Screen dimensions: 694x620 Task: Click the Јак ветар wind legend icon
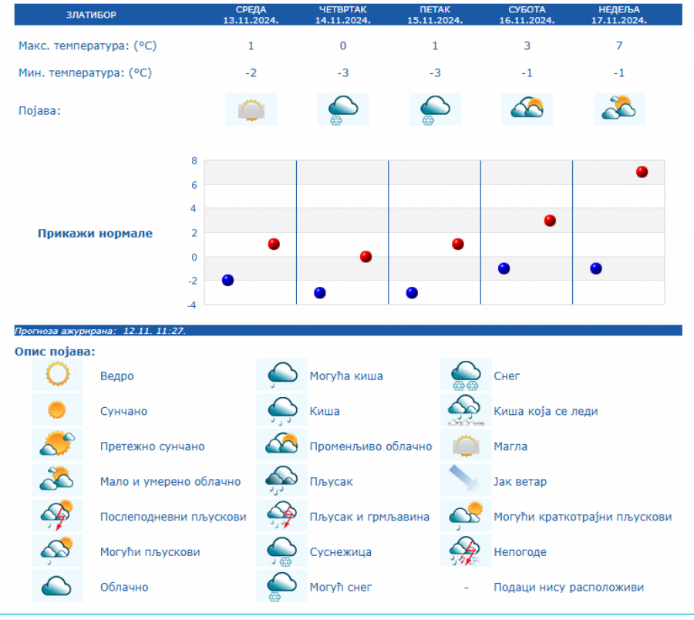click(466, 481)
